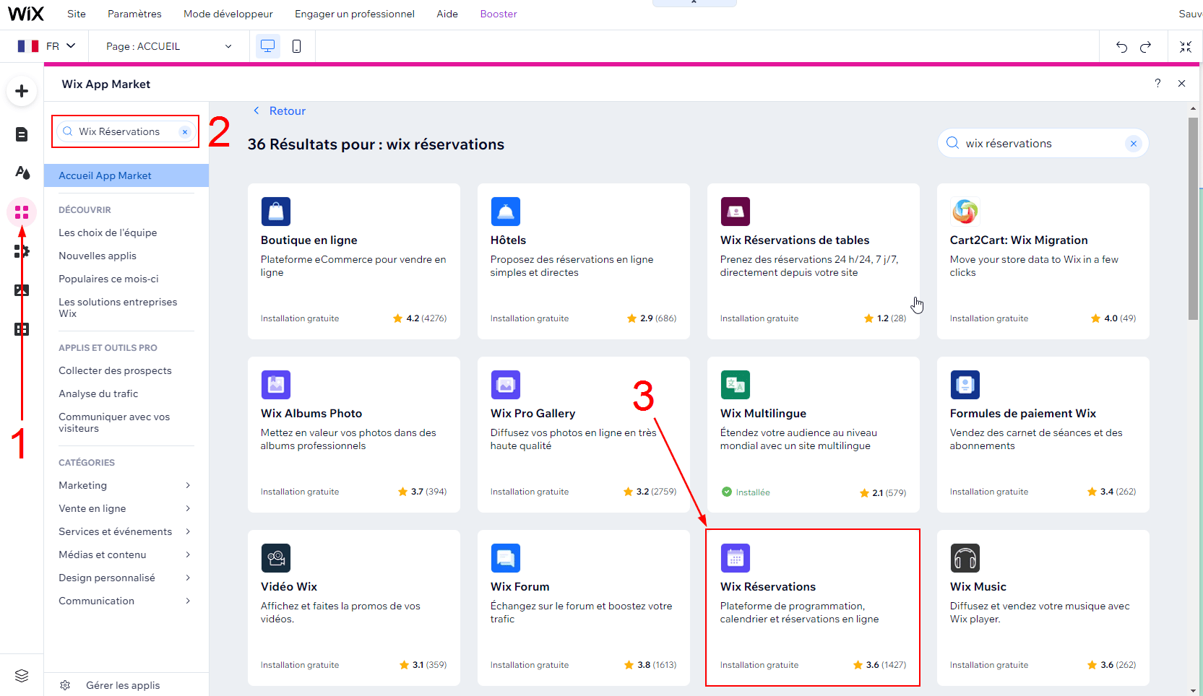Open the Wix Réservations app card
Viewport: 1203px width, 696px height.
tap(812, 607)
